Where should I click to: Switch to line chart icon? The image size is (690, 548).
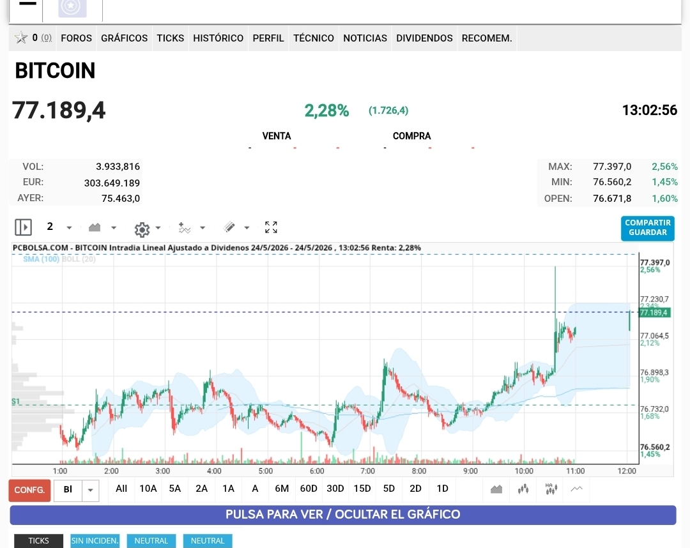577,489
